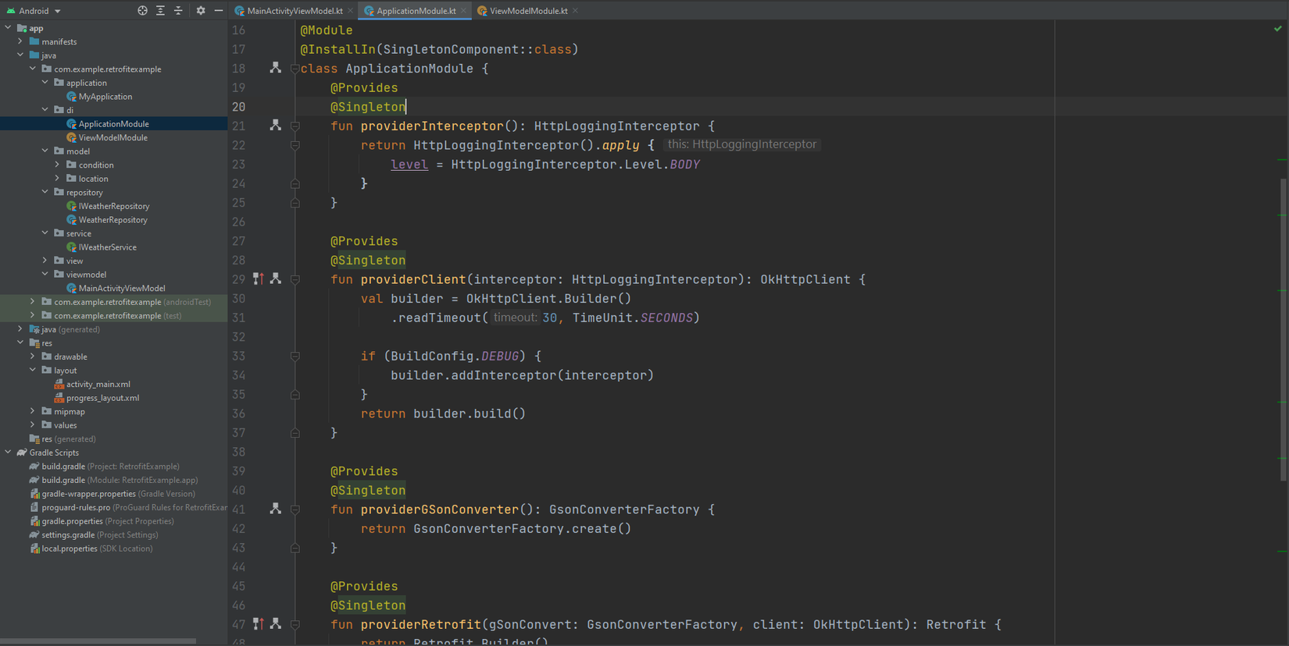
Task: Select activity_main.xml layout file
Action: tap(98, 384)
